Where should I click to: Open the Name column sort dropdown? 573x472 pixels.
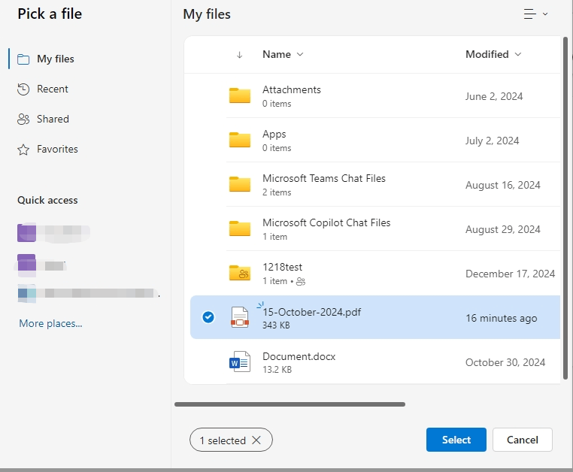[283, 54]
